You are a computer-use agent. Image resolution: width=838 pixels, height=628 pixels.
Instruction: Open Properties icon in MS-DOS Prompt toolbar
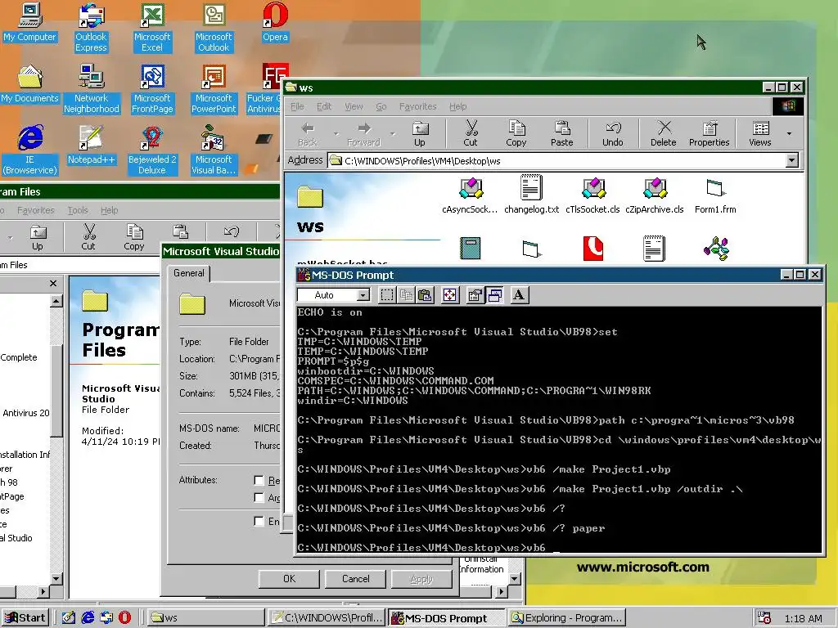click(x=475, y=295)
